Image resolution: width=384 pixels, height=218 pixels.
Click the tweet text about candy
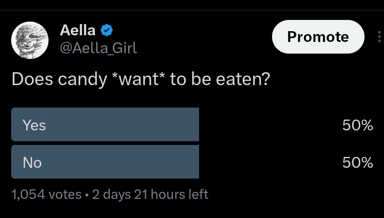[141, 79]
